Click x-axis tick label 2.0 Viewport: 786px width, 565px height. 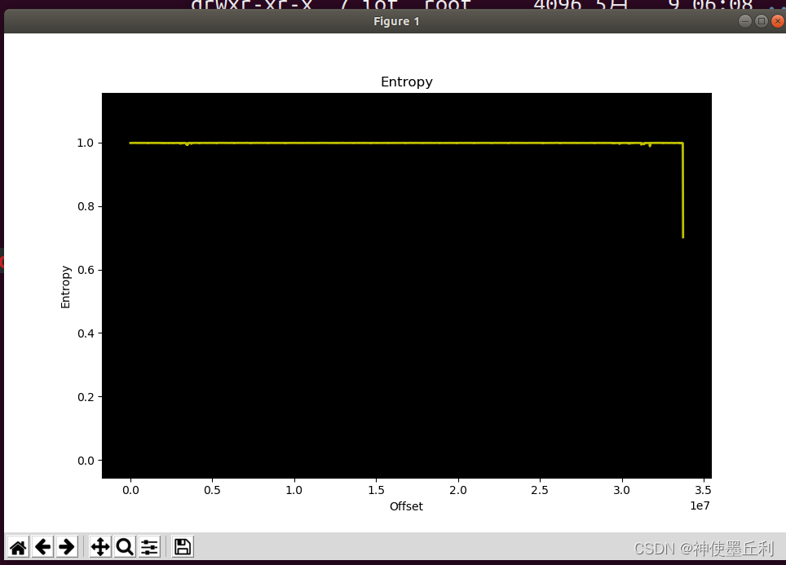point(457,490)
